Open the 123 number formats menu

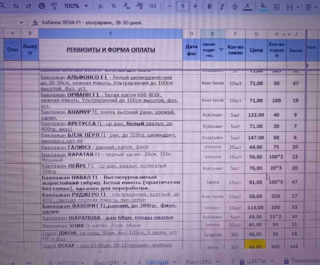tap(152, 6)
